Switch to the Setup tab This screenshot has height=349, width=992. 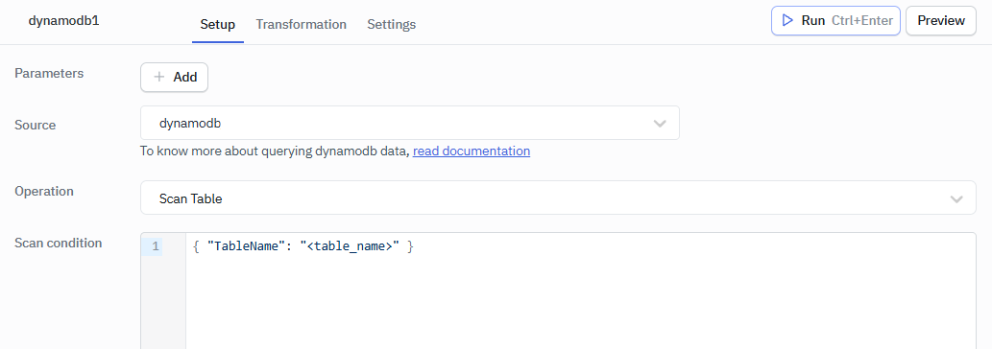pos(218,25)
